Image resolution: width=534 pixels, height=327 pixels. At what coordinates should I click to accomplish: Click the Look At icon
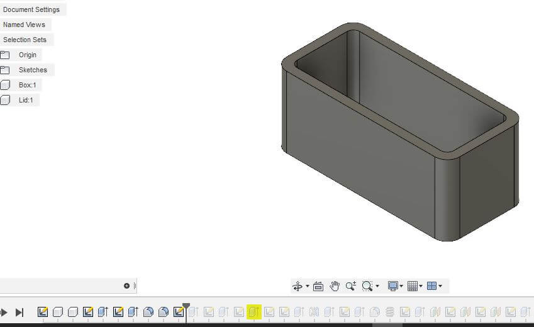tap(318, 286)
